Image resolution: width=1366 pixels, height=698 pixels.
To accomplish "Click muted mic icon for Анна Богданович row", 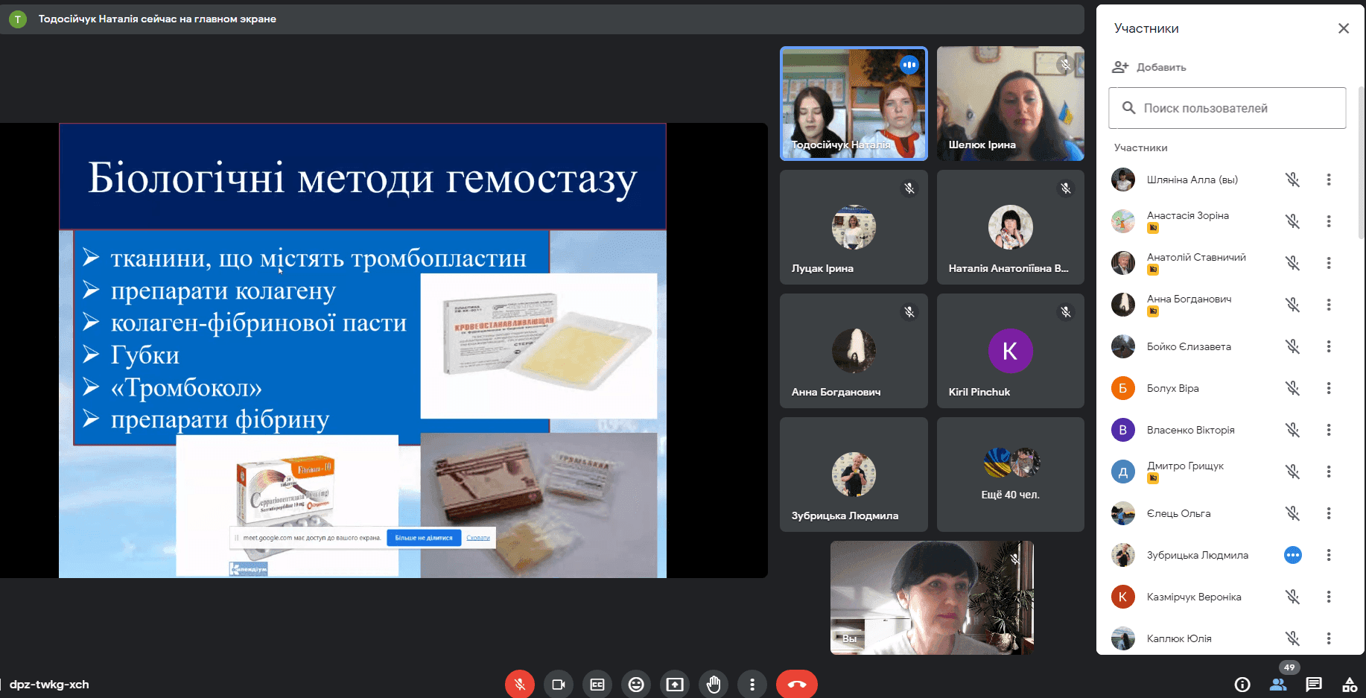I will click(x=1293, y=305).
